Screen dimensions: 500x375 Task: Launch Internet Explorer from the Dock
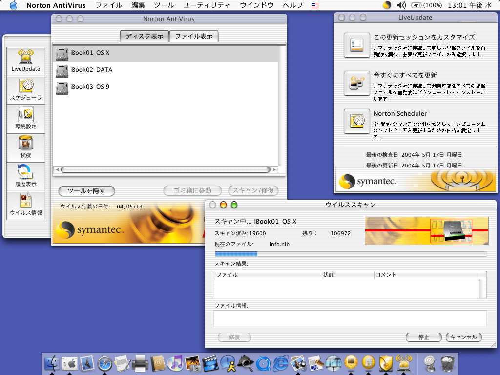pos(281,363)
